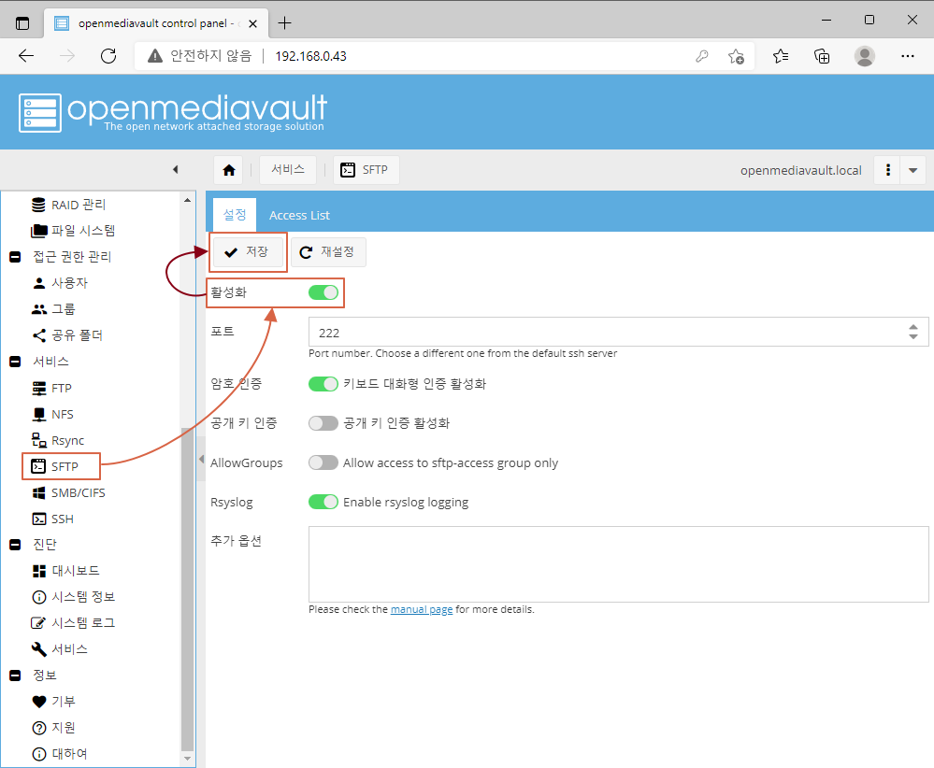Screen dimensions: 934x768
Task: Add this page to favorites
Action: tap(736, 56)
